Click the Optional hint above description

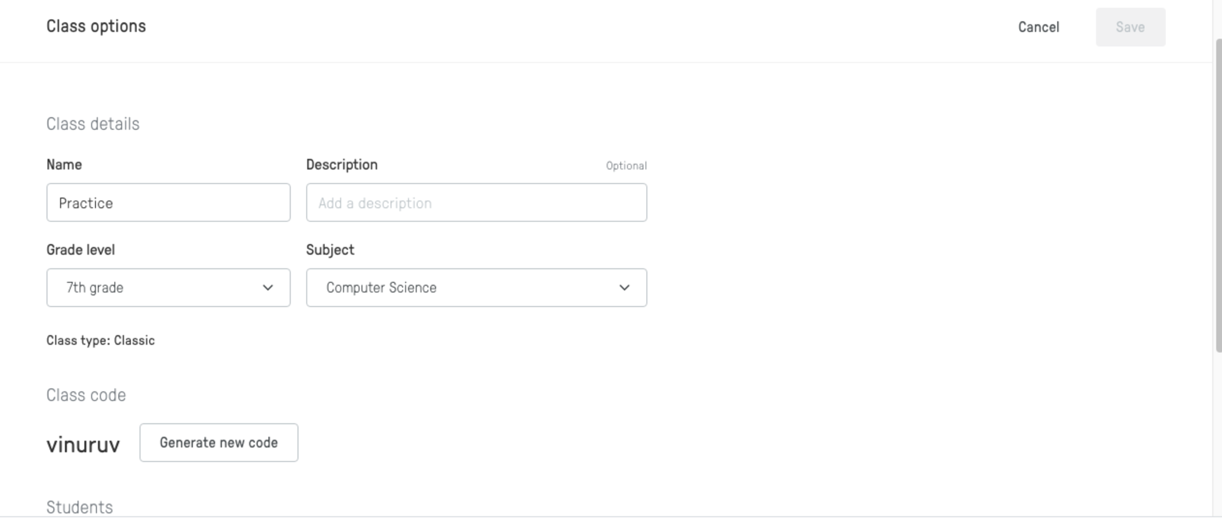coord(626,166)
